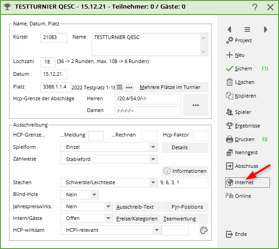Open the Intern/Gäste Offen dropdown
The height and width of the screenshot is (249, 279).
pos(108,218)
